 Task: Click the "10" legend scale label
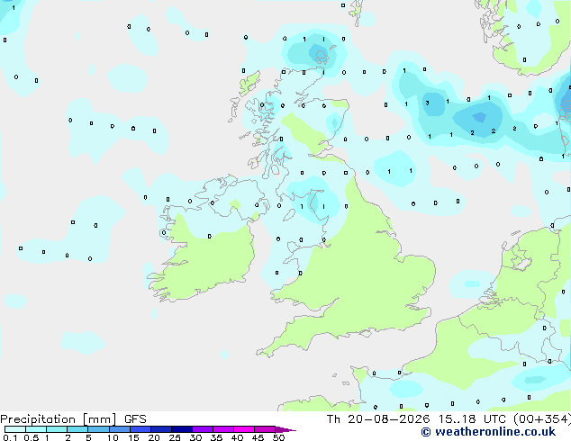[113, 437]
